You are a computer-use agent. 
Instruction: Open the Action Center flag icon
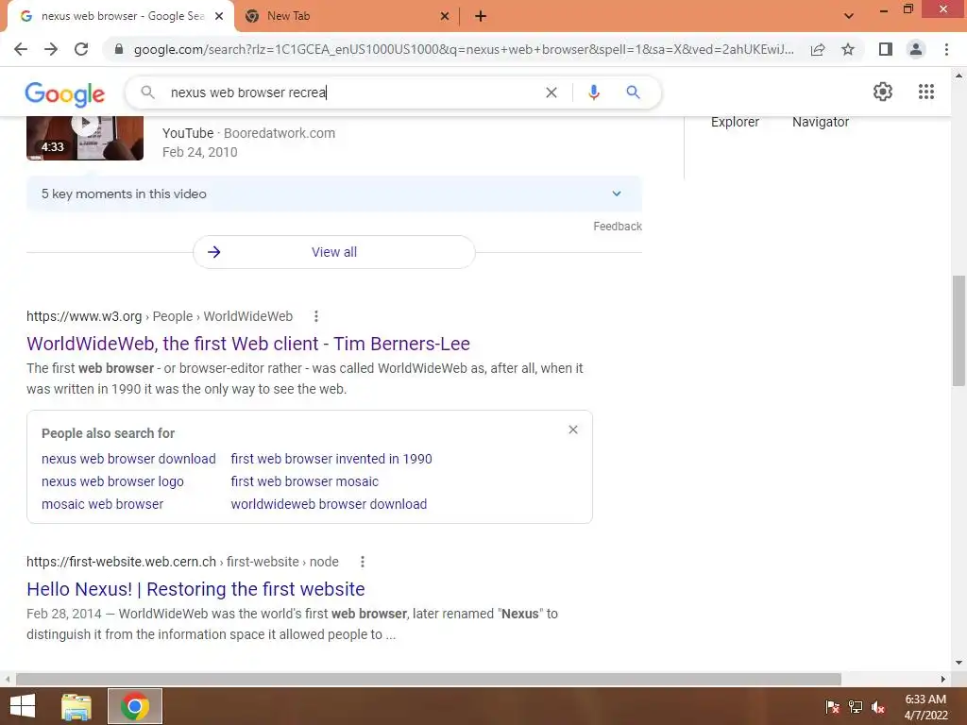coord(833,707)
